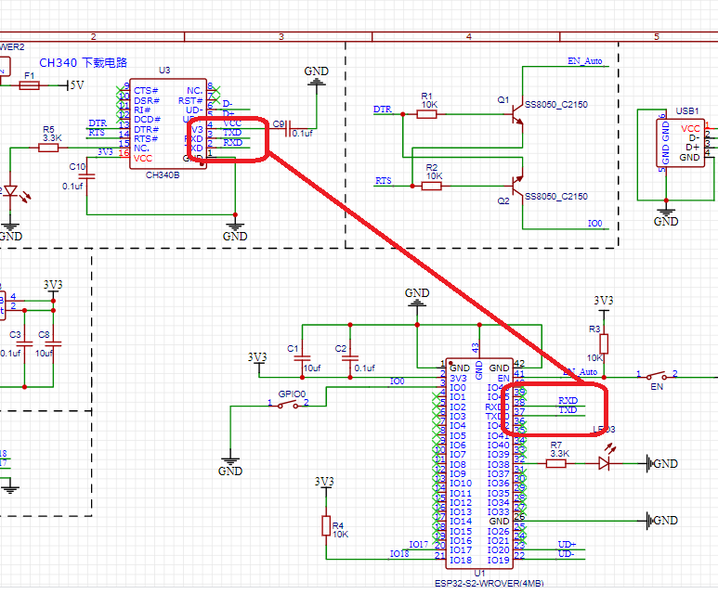Select the C1 10uf capacitor
The image size is (718, 594).
click(x=303, y=359)
